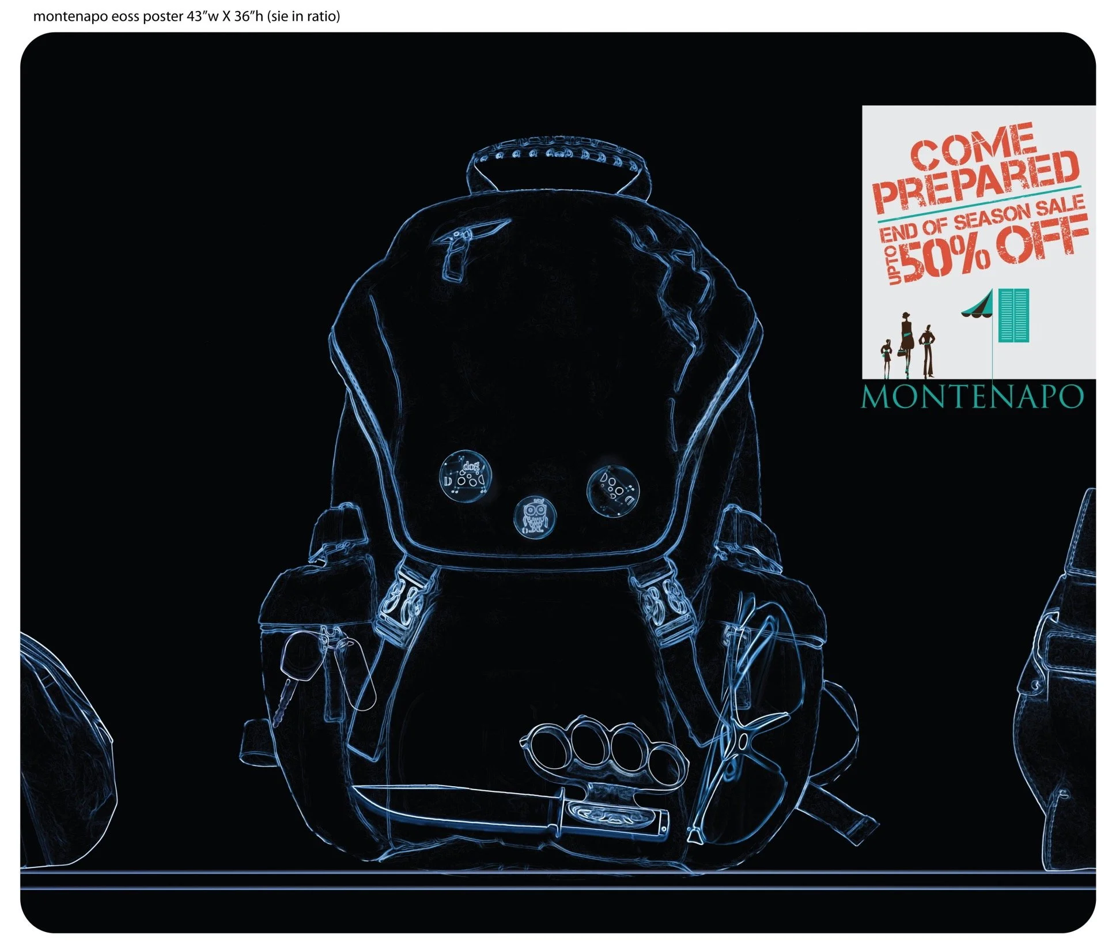Click the poster caption text at the top
The width and height of the screenshot is (1116, 951).
pyautogui.click(x=187, y=16)
